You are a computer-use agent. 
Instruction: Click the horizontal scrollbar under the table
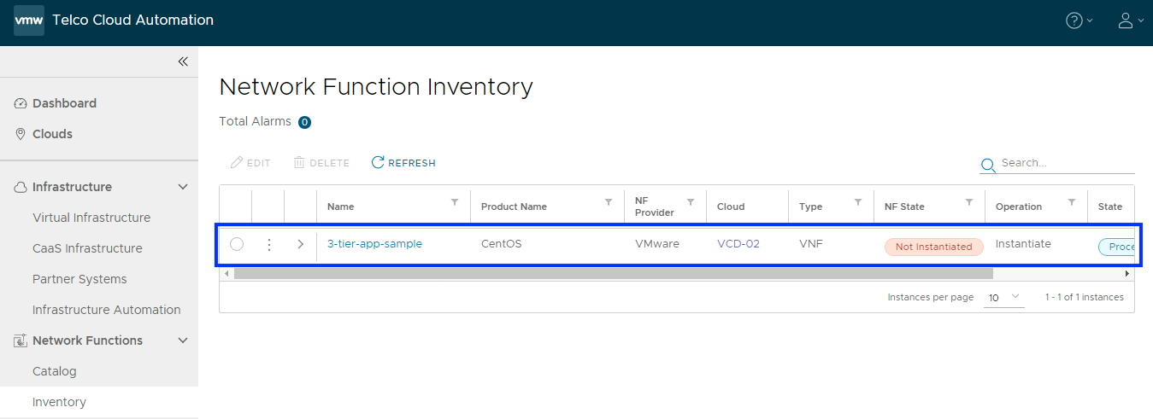coord(613,274)
